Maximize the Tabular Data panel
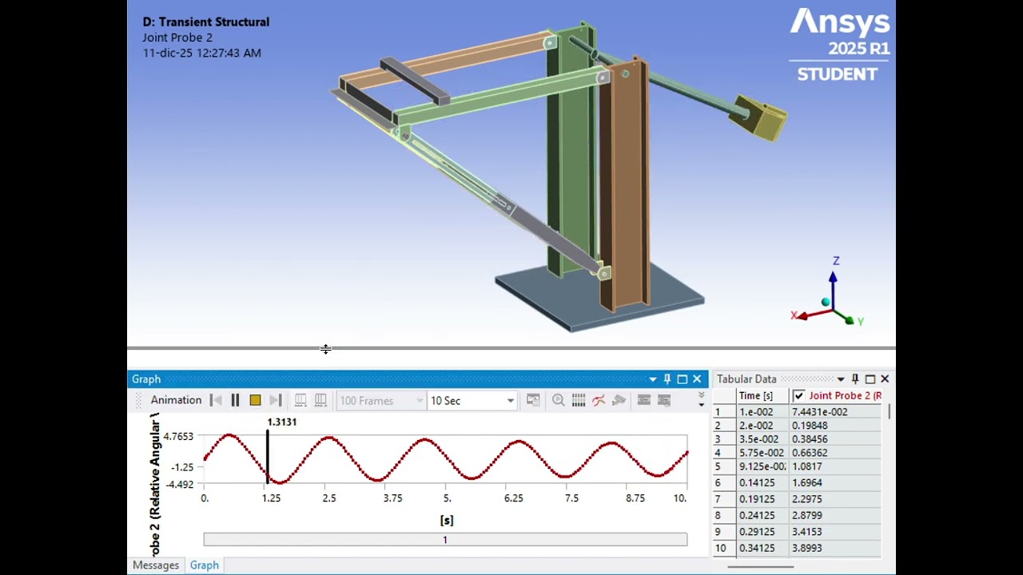 coord(870,379)
